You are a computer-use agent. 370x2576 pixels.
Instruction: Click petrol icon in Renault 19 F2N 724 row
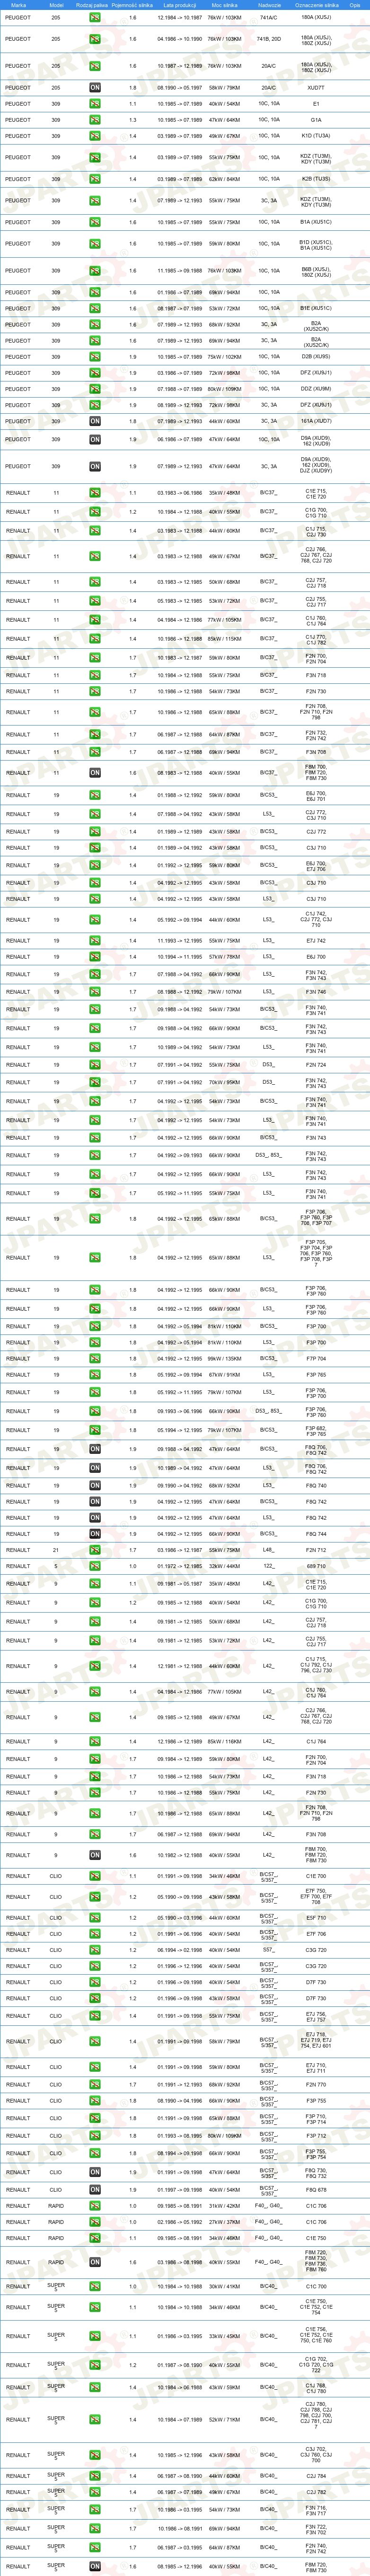[x=95, y=1065]
